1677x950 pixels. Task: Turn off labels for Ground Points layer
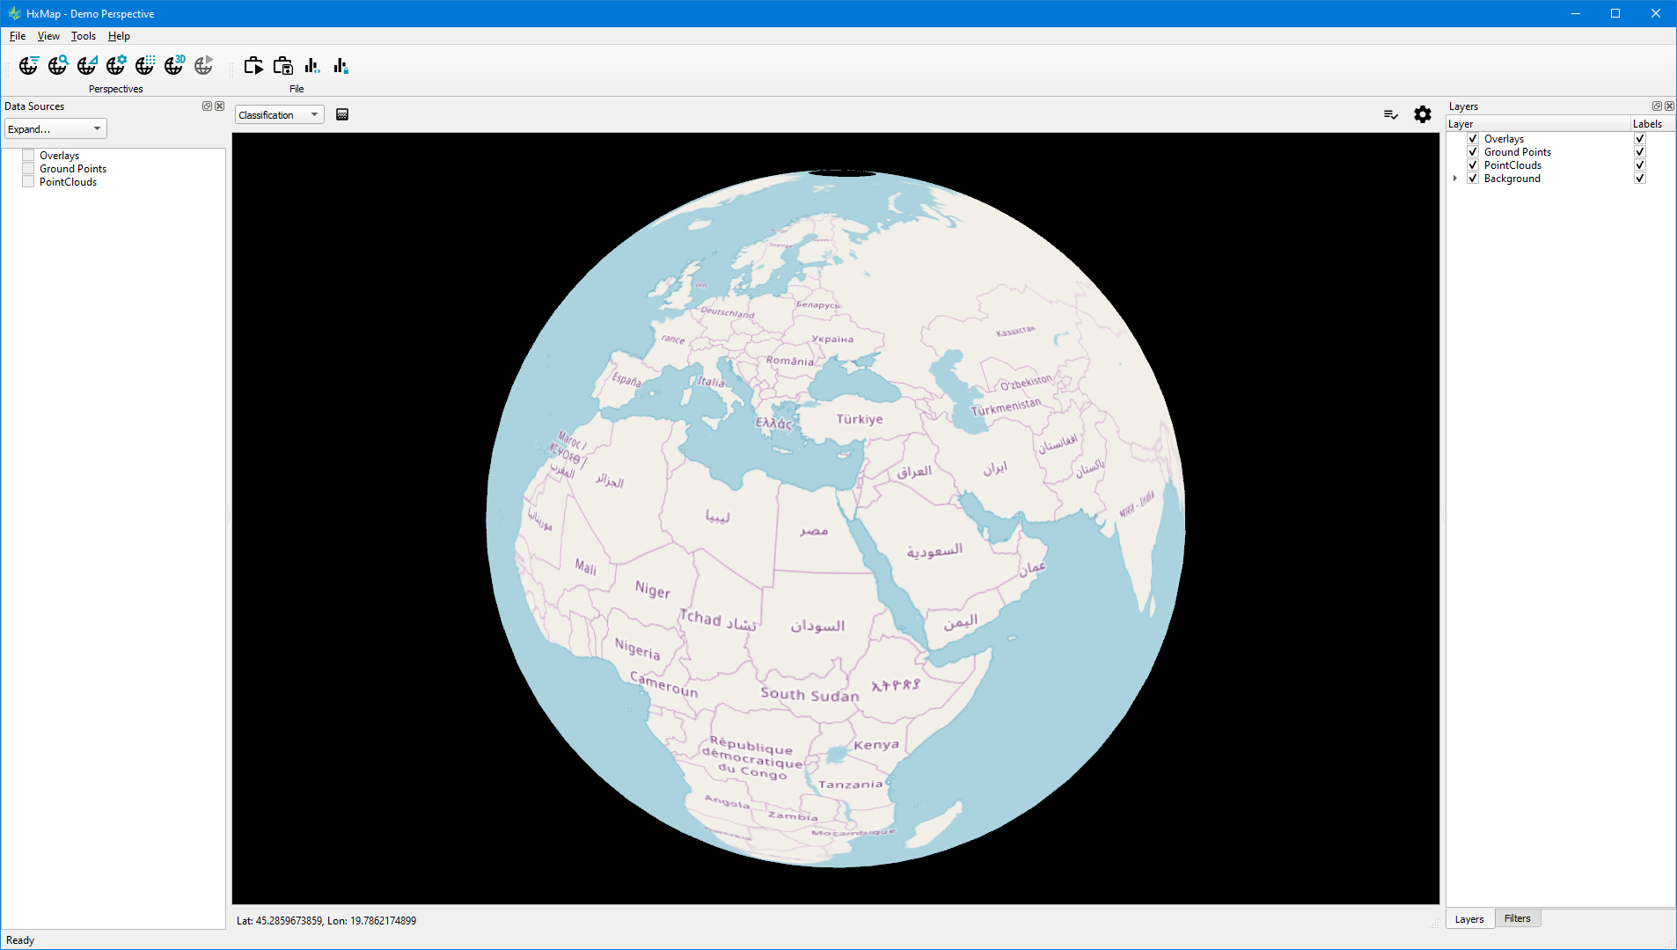coord(1639,152)
